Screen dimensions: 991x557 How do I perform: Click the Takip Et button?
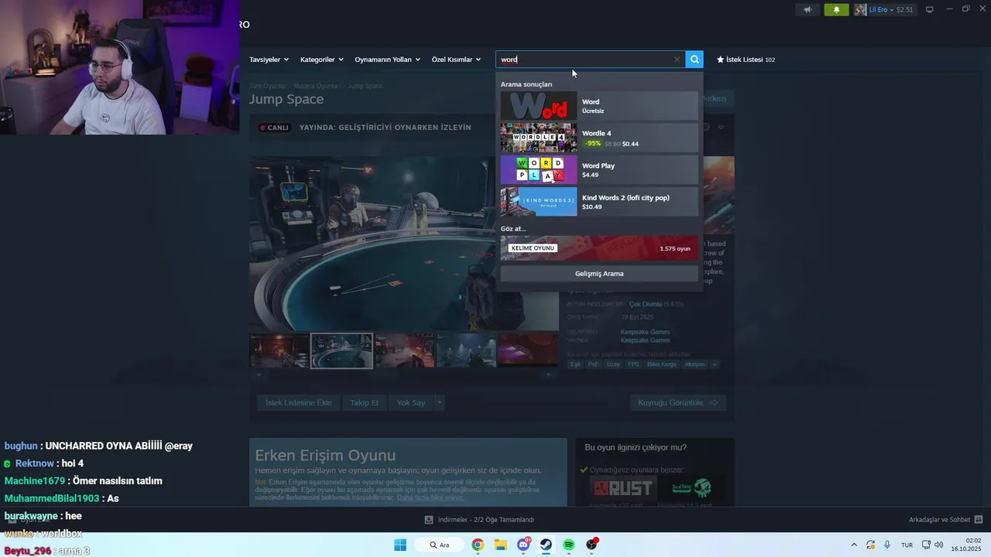tap(364, 402)
